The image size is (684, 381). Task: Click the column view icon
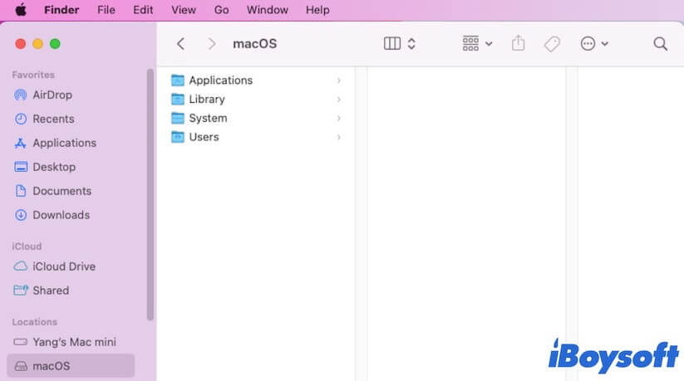[x=392, y=44]
